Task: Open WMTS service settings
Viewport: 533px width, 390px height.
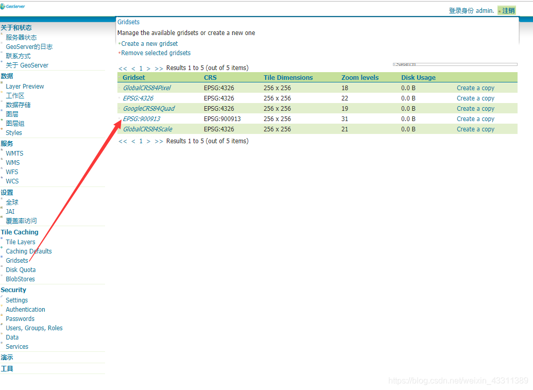Action: 14,154
